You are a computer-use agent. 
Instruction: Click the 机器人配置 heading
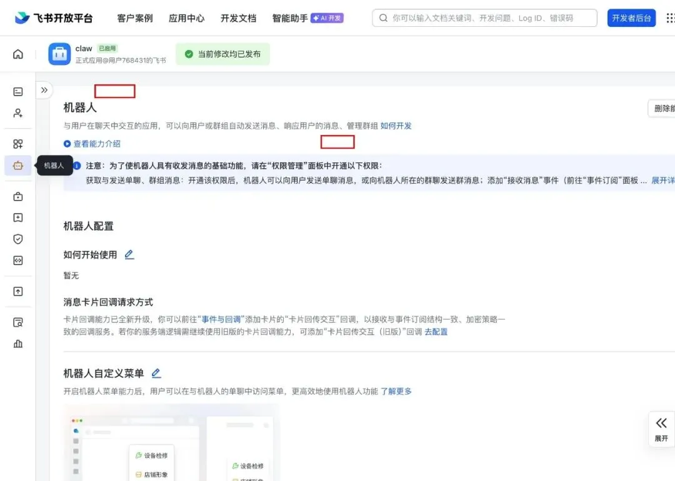(89, 226)
